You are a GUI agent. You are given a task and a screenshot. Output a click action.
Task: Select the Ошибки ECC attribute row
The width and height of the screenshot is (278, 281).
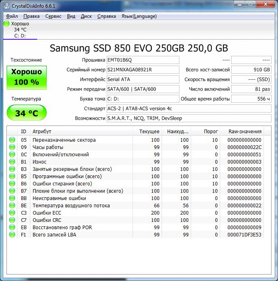[x=81, y=213]
